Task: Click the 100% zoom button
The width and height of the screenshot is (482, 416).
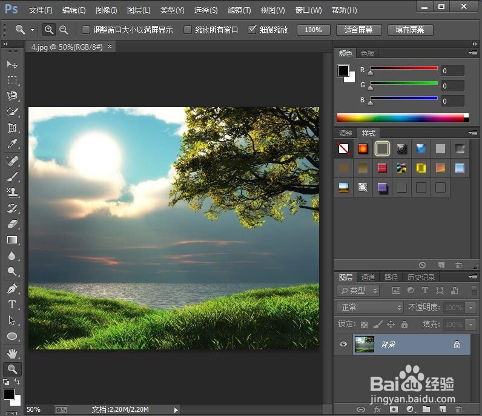Action: click(313, 30)
